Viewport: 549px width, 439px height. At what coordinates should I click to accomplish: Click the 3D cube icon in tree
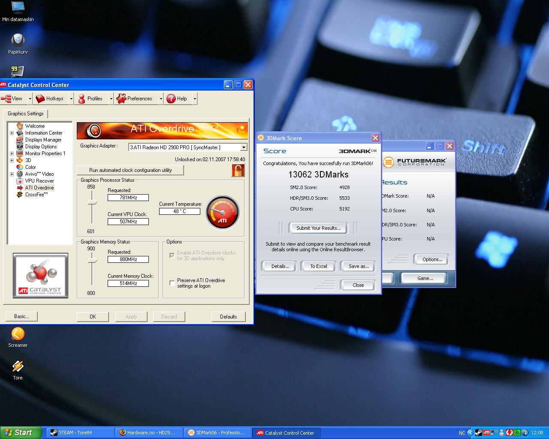coord(20,160)
